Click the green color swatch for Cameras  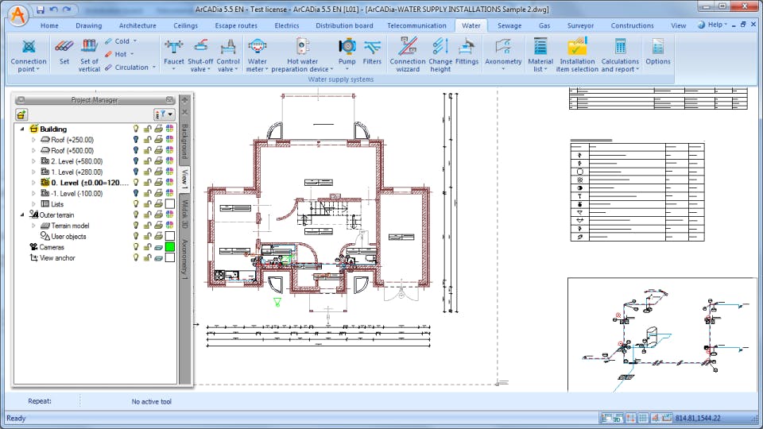pyautogui.click(x=169, y=247)
